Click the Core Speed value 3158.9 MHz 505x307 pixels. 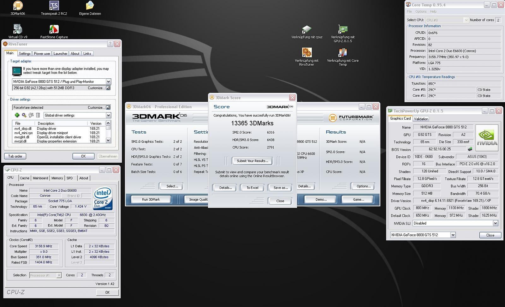tap(44, 246)
